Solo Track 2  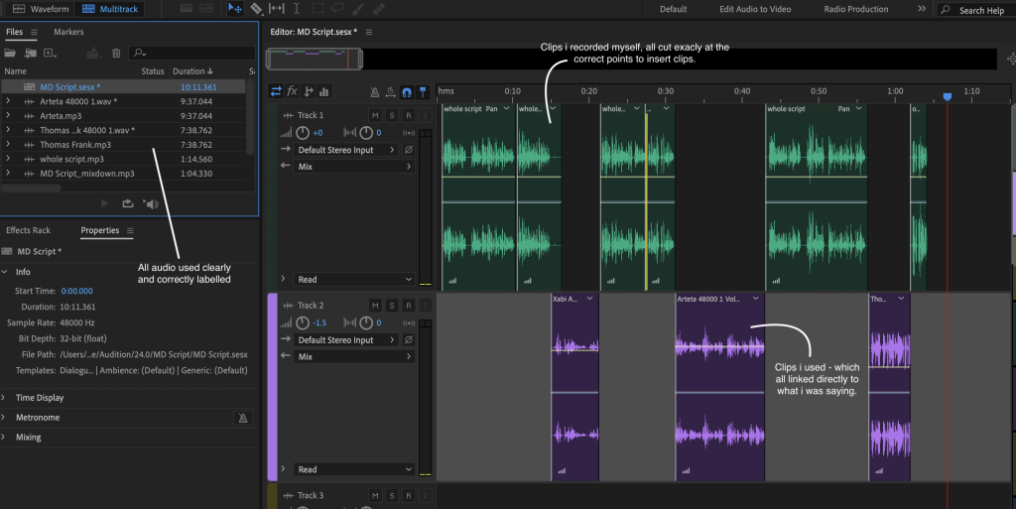tap(392, 306)
